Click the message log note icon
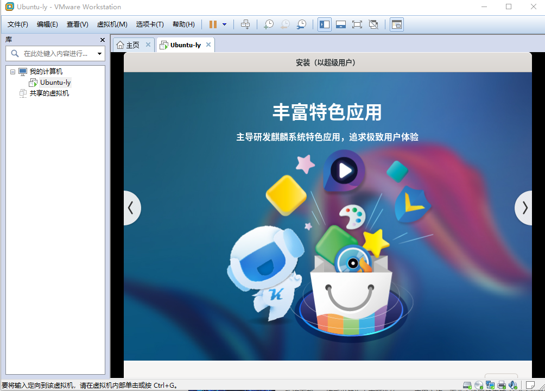 [530, 385]
